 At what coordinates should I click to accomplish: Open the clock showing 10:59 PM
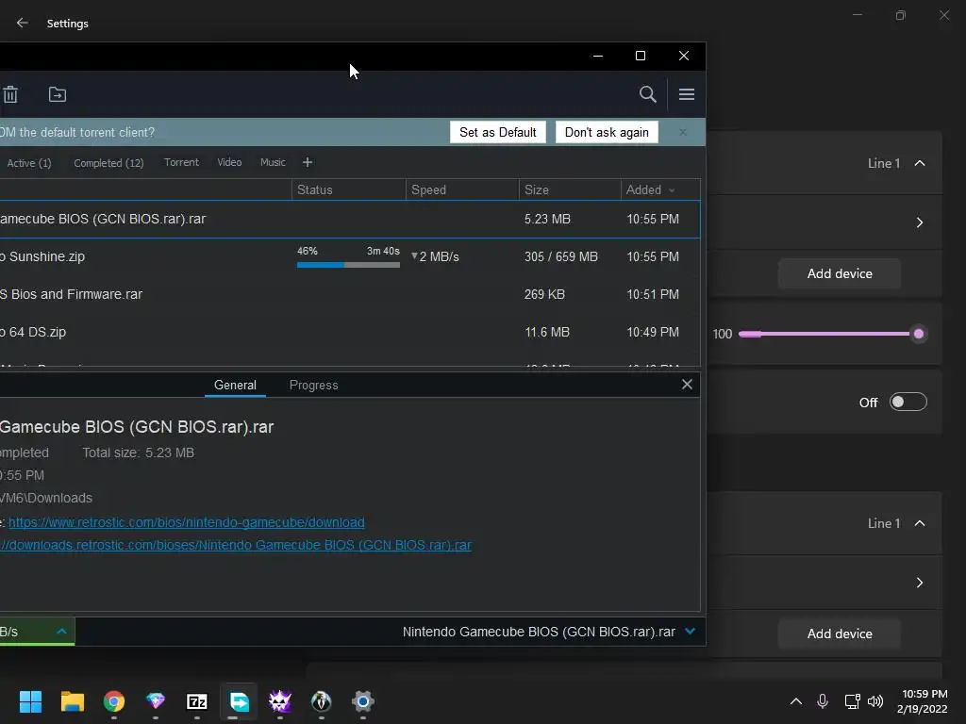[923, 701]
